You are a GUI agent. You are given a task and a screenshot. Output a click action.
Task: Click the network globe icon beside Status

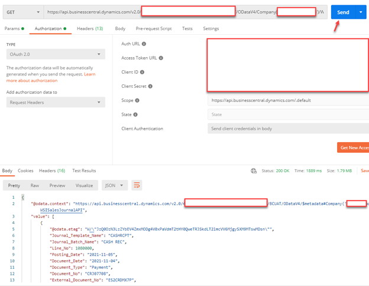click(x=254, y=171)
